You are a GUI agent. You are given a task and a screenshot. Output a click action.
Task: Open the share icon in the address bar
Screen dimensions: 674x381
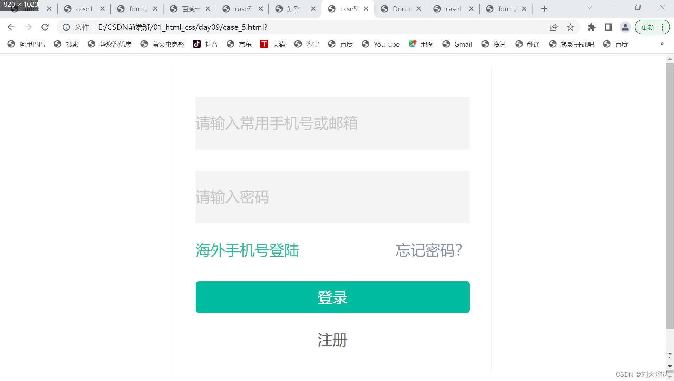tap(553, 27)
